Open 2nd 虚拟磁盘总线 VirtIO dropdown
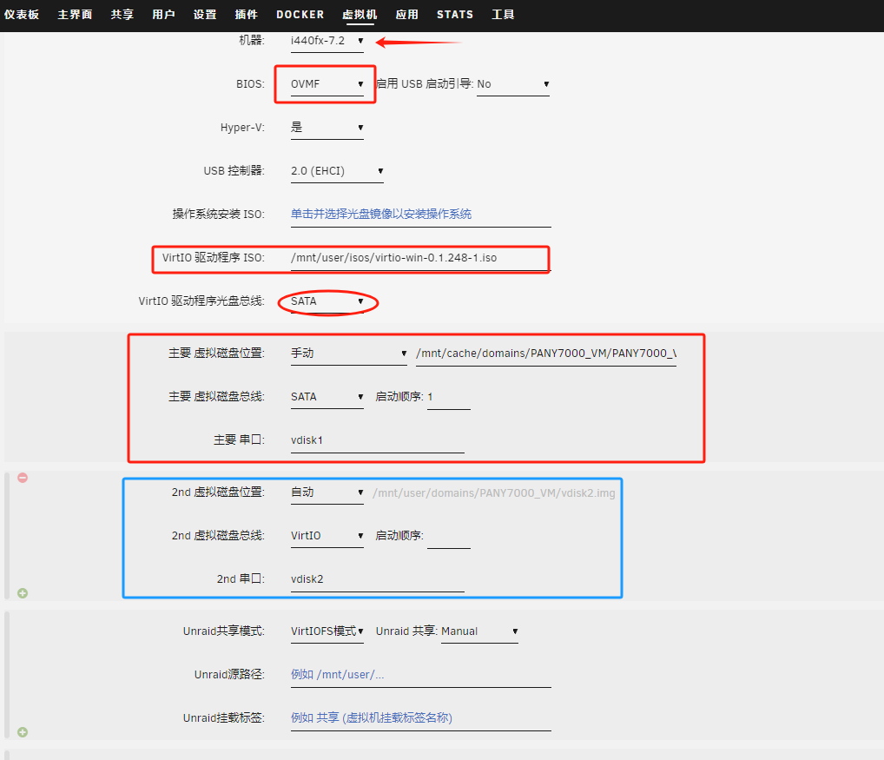Screen dimensions: 884x760 [327, 536]
